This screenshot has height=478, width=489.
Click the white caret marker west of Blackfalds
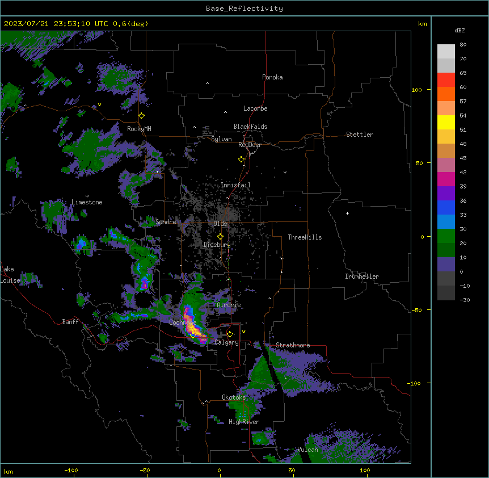tap(194, 127)
